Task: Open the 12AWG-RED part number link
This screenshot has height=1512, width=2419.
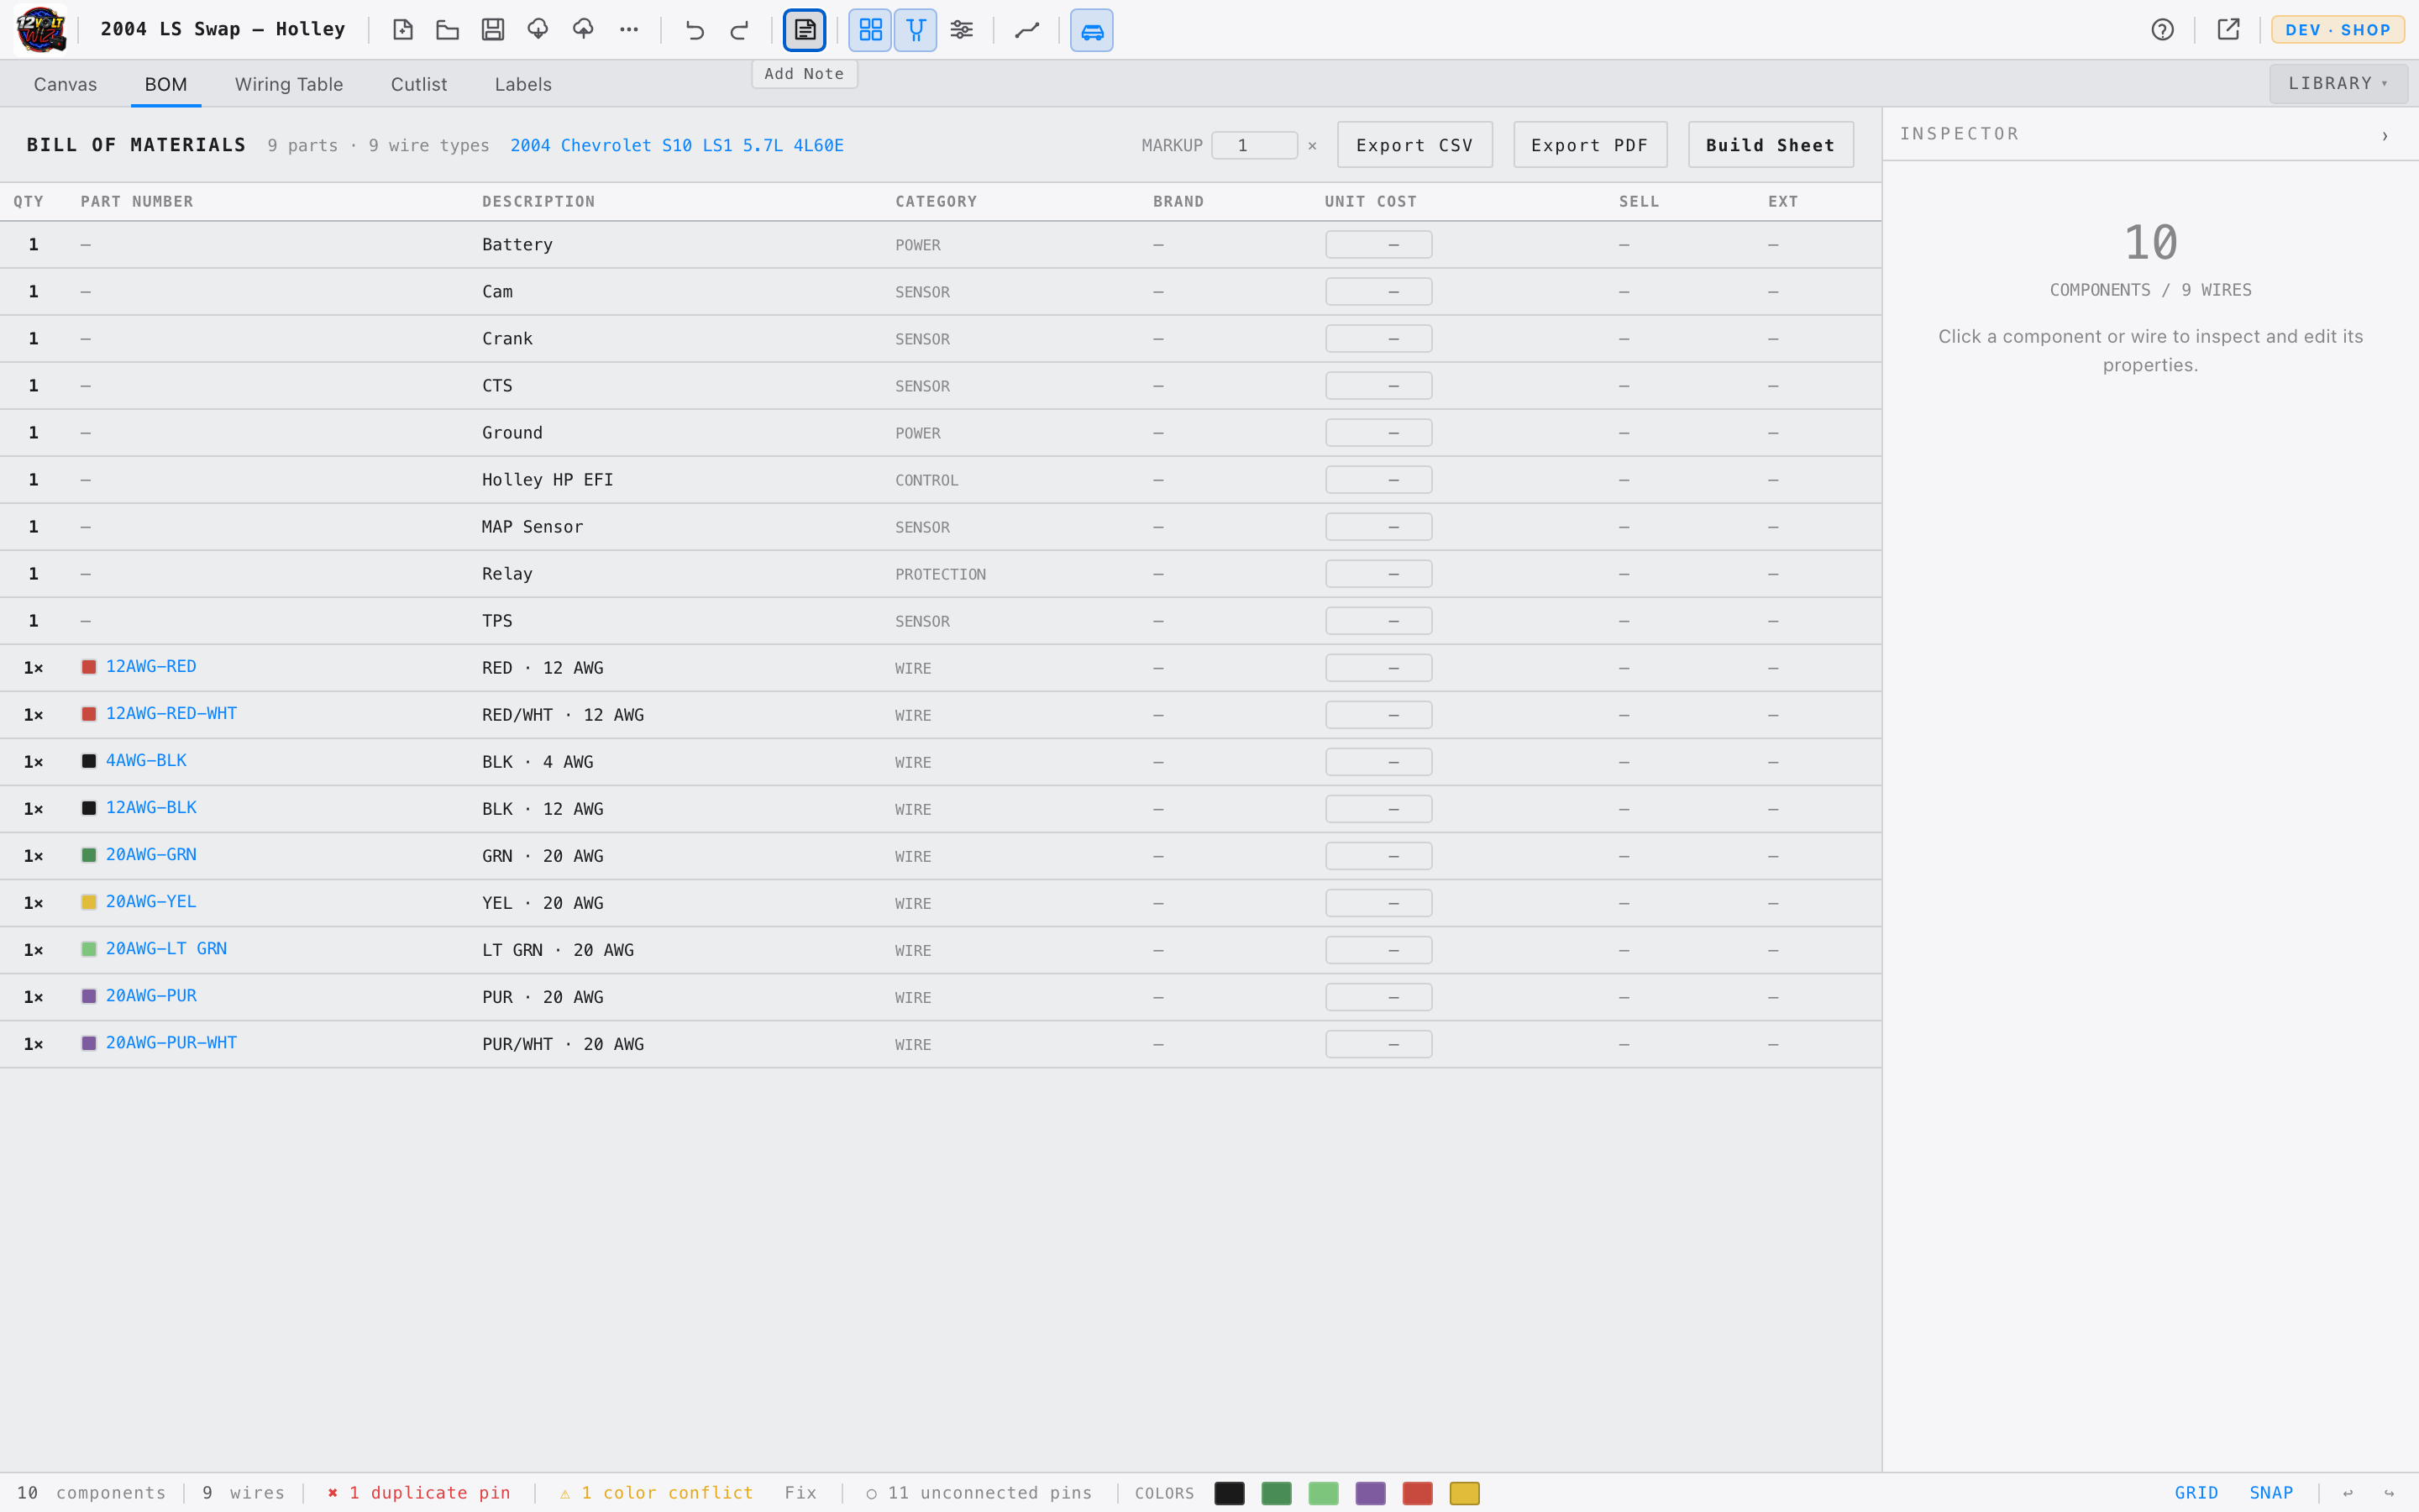Action: [151, 667]
